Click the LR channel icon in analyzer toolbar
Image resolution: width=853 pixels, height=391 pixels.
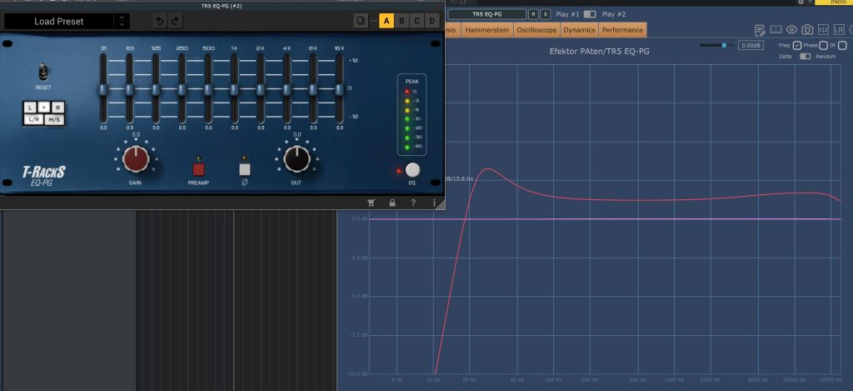point(840,30)
